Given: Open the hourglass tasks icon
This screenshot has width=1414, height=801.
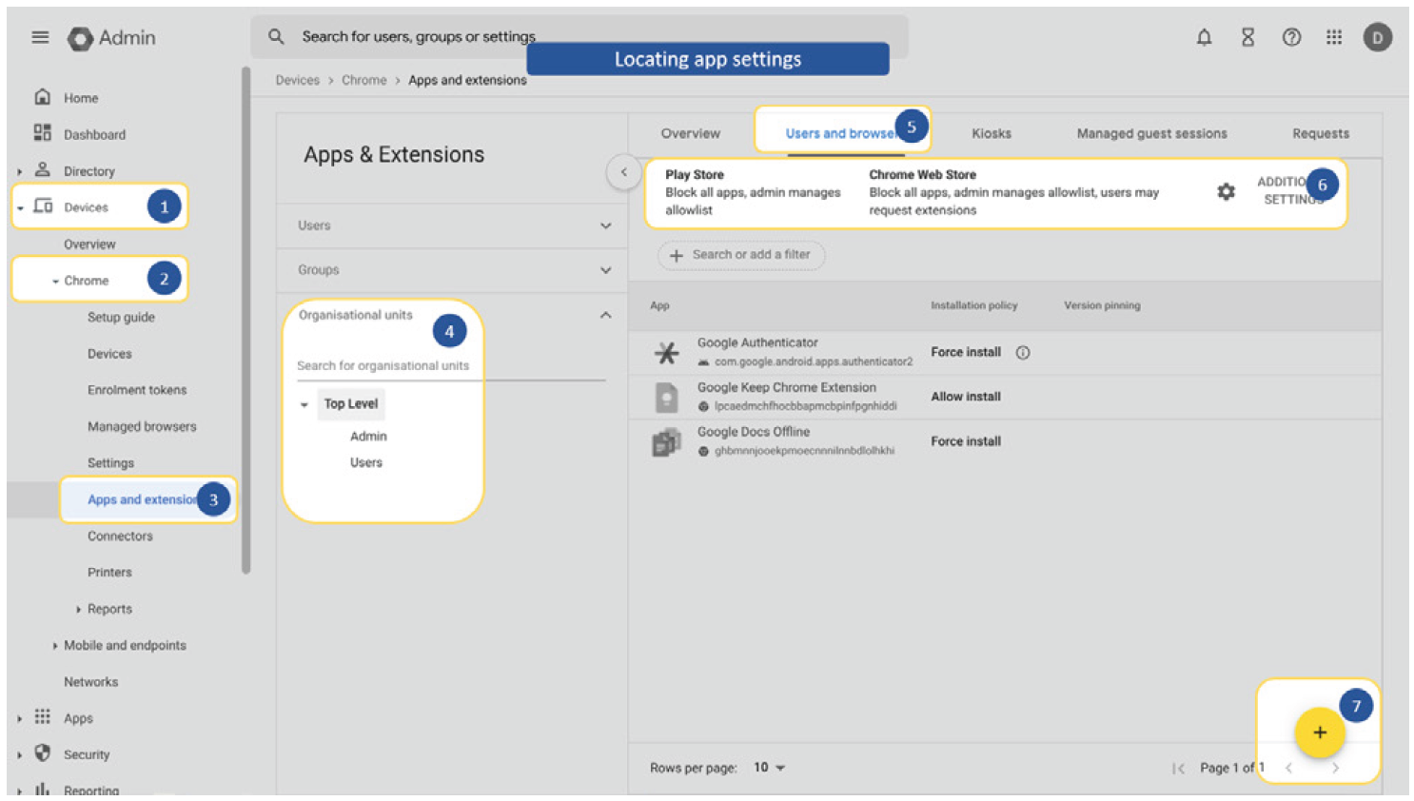Looking at the screenshot, I should [x=1247, y=37].
